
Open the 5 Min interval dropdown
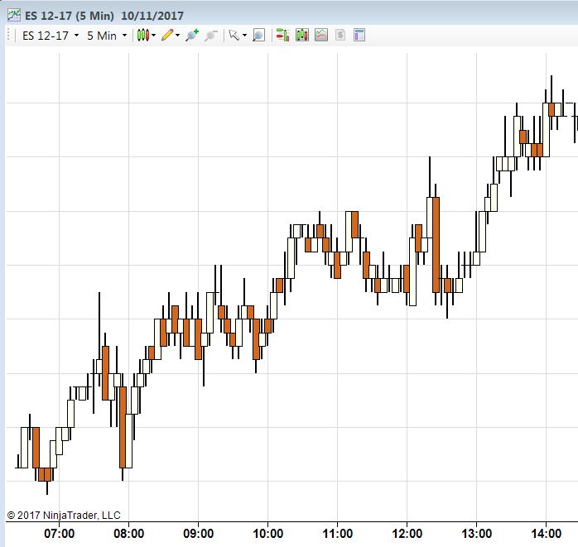tap(107, 36)
